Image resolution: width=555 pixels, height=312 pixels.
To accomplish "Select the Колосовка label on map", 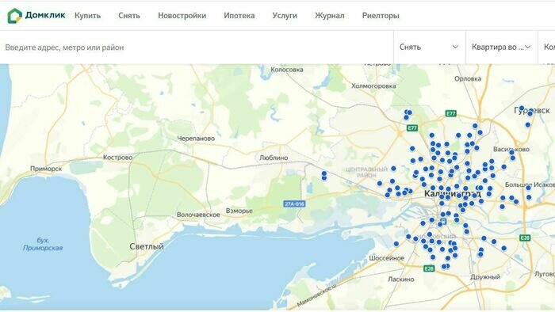I will 287,70.
